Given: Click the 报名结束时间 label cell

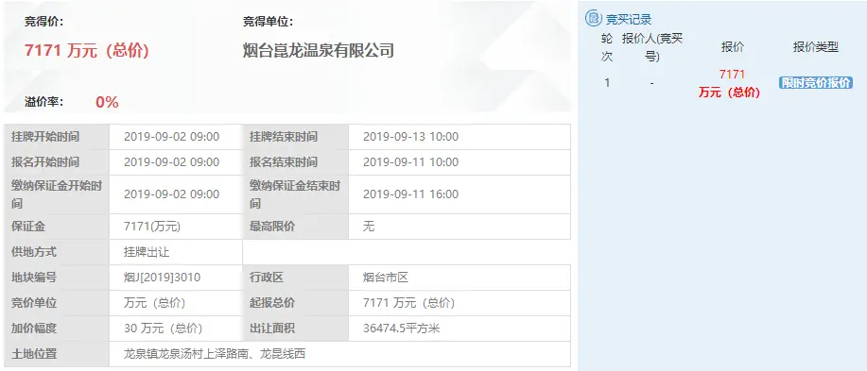Looking at the screenshot, I should point(295,162).
